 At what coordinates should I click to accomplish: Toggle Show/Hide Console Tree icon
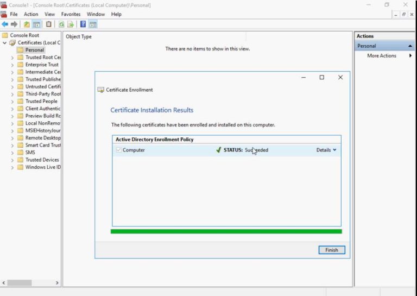(36, 24)
